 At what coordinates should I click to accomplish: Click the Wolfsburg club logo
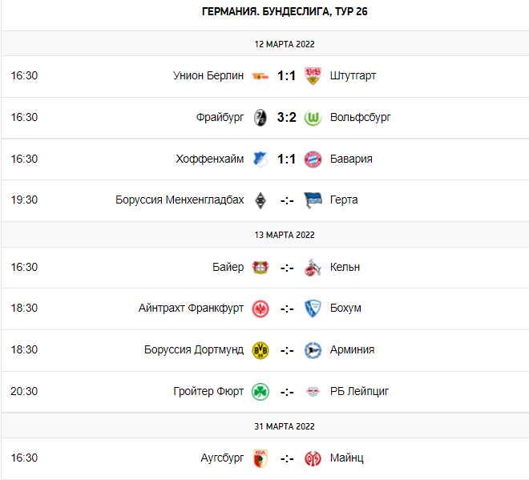[313, 117]
